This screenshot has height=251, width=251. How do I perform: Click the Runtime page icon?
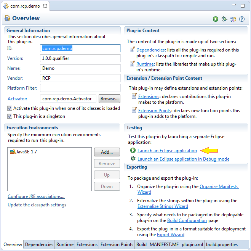pyautogui.click(x=132, y=64)
